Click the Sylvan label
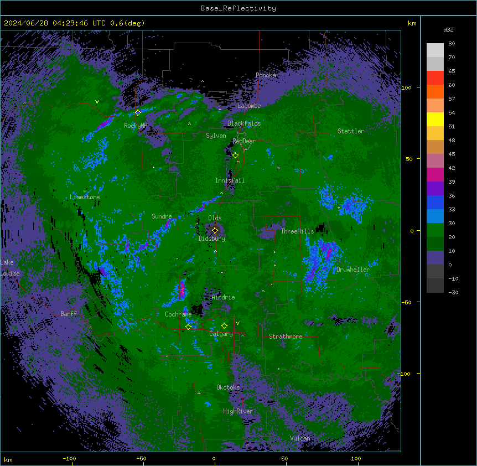 click(x=216, y=136)
